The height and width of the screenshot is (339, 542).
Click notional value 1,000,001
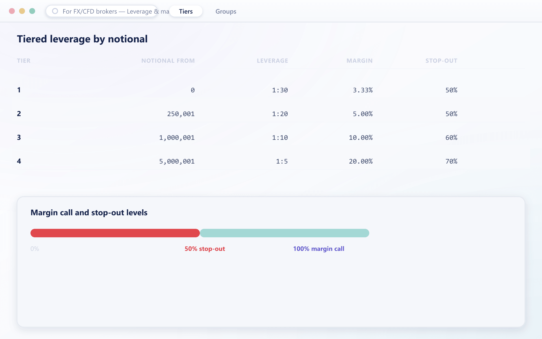(x=177, y=138)
